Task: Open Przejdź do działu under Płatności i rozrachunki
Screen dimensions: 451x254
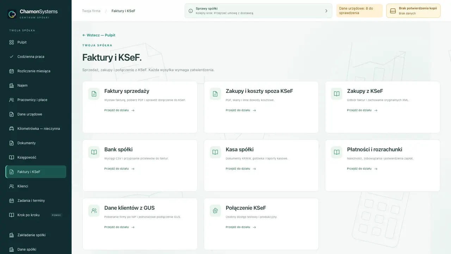Action: pyautogui.click(x=362, y=169)
